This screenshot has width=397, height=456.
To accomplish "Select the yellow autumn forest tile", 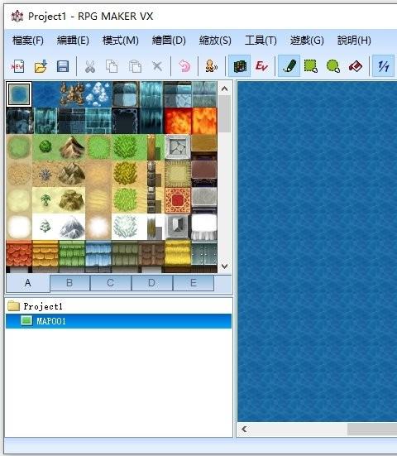I will click(125, 174).
